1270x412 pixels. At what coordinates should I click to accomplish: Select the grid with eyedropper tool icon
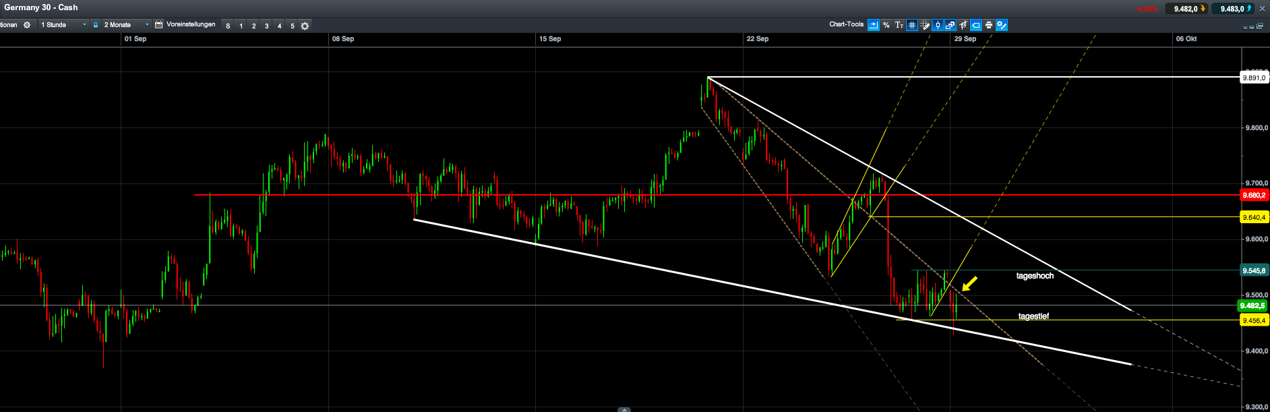tap(925, 25)
